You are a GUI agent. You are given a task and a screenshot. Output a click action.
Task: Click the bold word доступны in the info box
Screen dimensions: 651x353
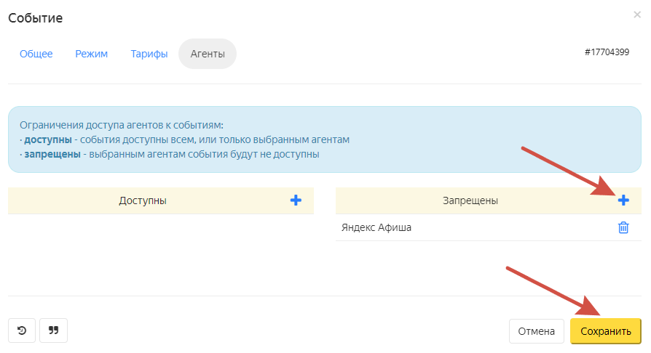click(47, 139)
